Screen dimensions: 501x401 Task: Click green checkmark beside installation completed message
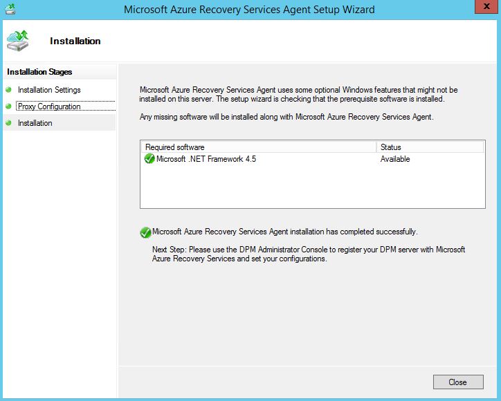pos(145,232)
